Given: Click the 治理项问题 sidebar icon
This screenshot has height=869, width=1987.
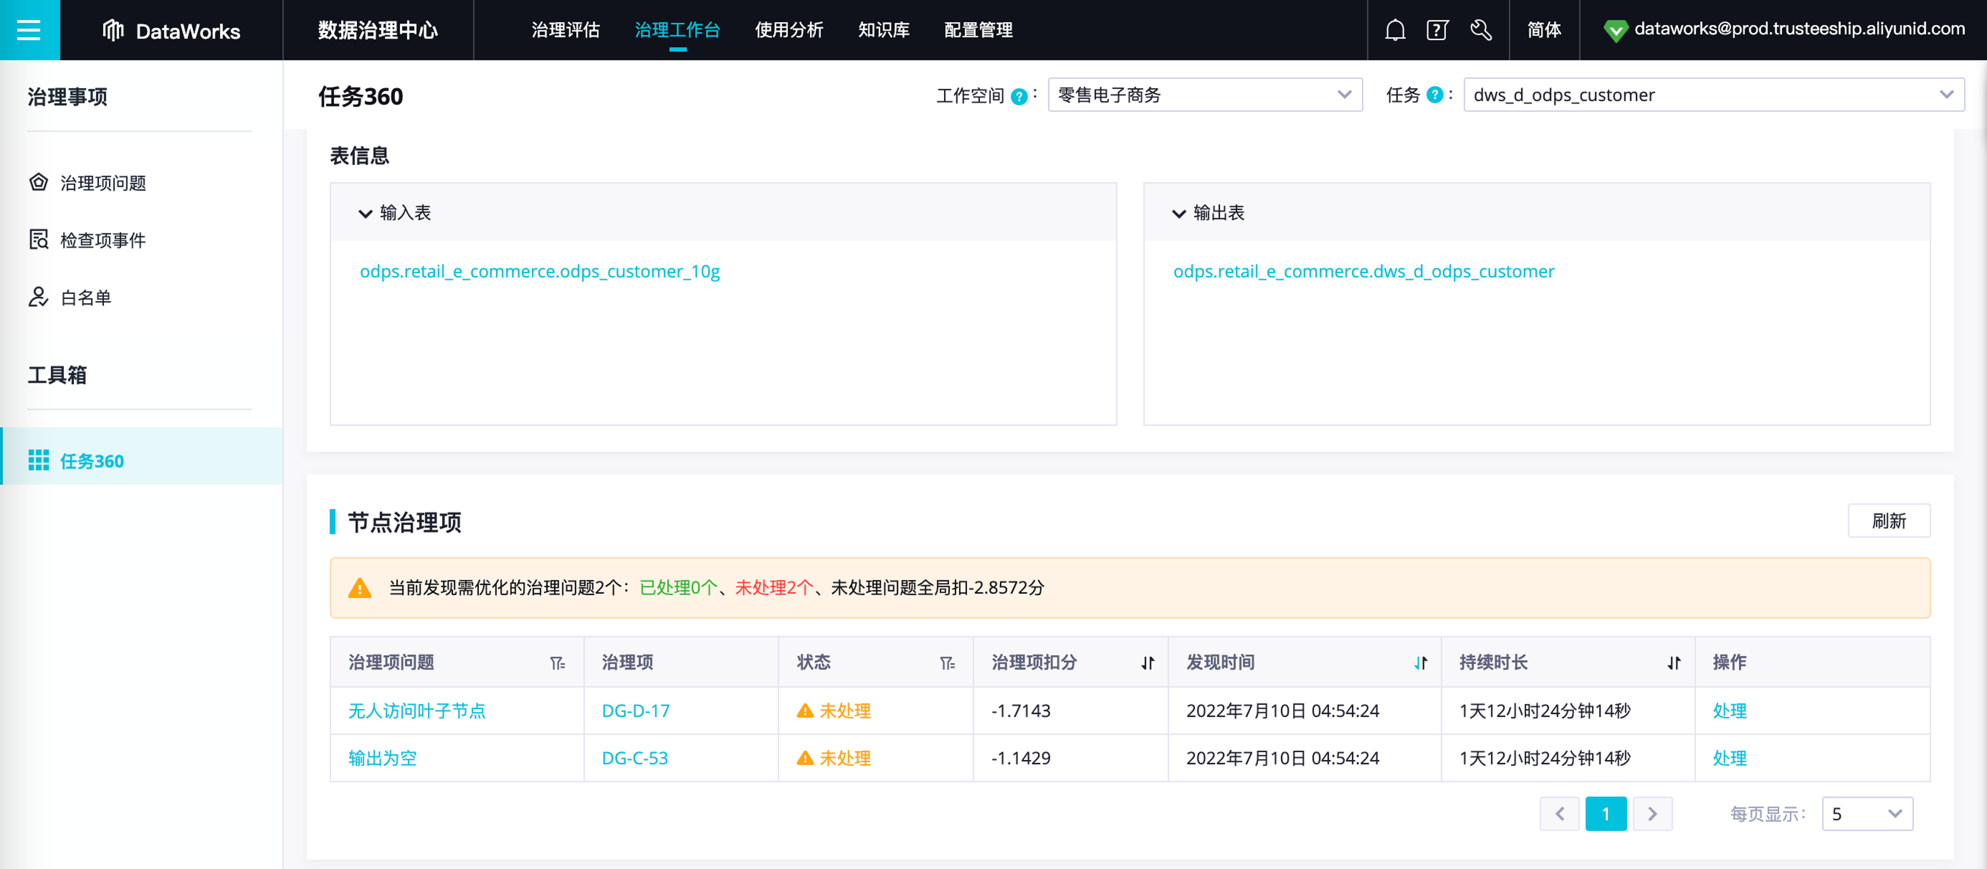Looking at the screenshot, I should pos(38,183).
